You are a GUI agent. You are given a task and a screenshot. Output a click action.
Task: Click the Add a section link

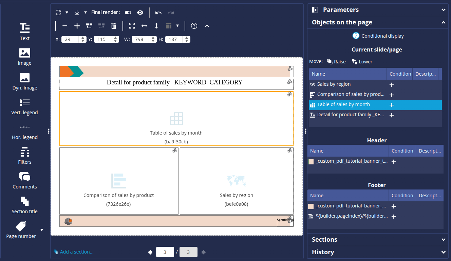point(76,252)
